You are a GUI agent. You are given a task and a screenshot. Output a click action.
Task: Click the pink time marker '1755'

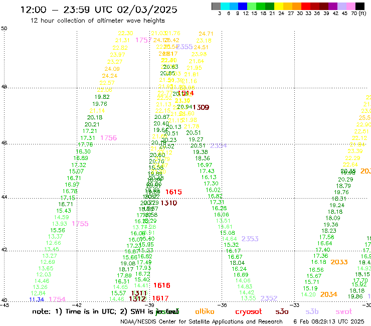click(80, 224)
